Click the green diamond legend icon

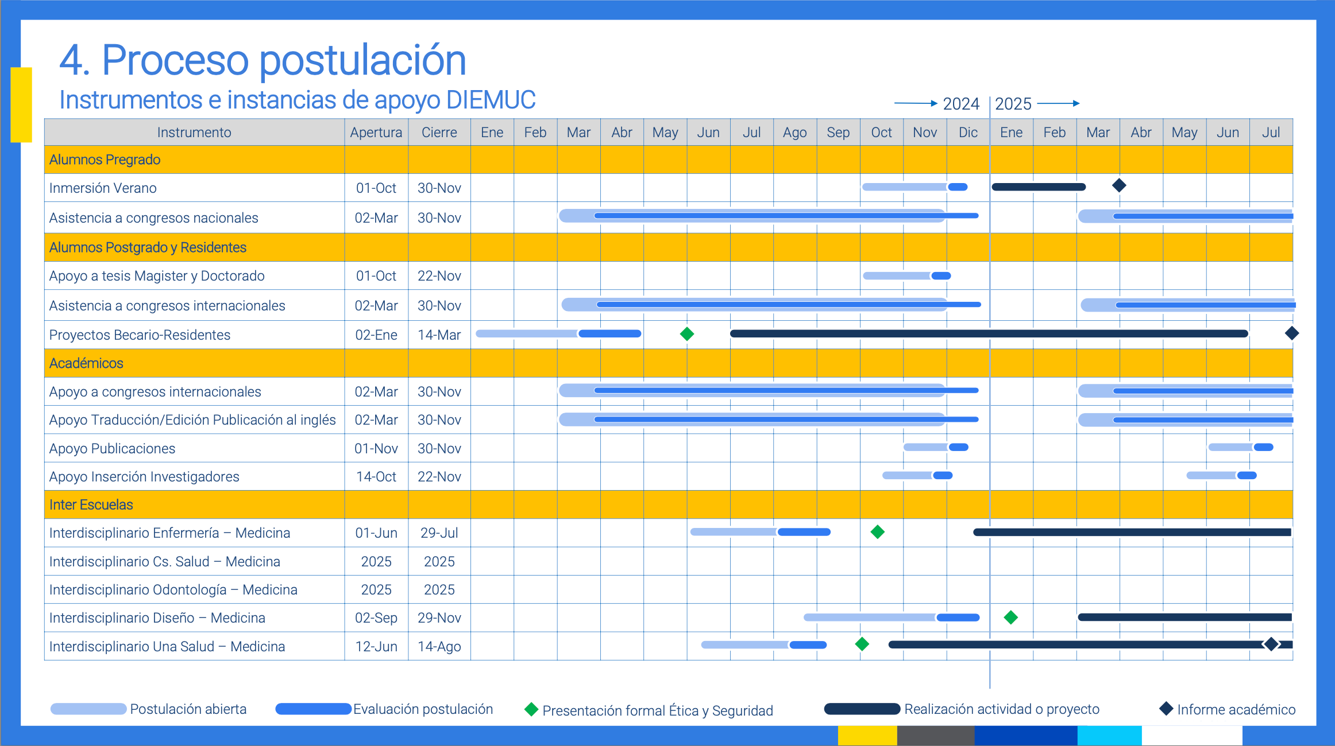[x=531, y=709]
